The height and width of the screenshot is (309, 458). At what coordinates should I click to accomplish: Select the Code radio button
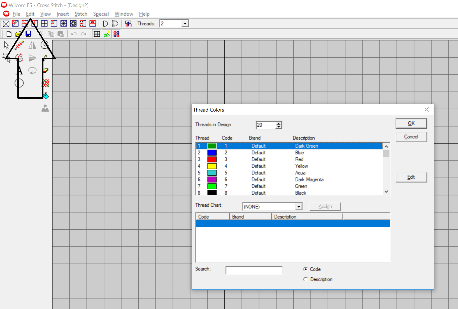[x=305, y=269]
